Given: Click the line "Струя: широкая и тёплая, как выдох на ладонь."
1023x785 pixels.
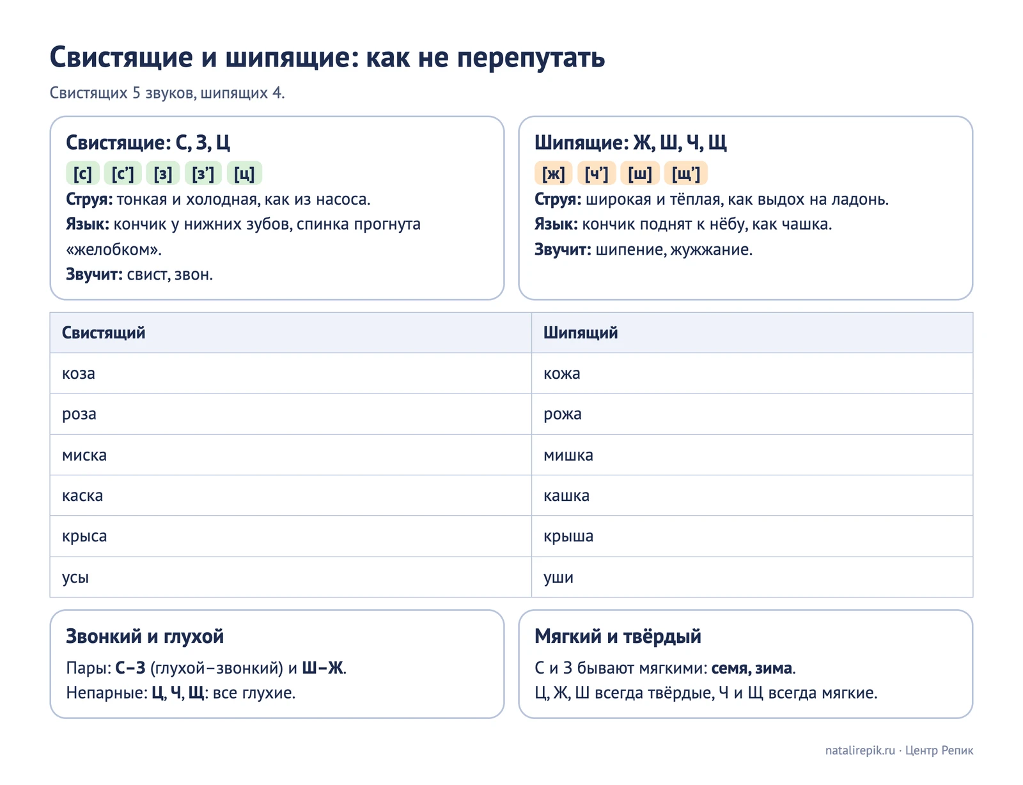Looking at the screenshot, I should (712, 200).
